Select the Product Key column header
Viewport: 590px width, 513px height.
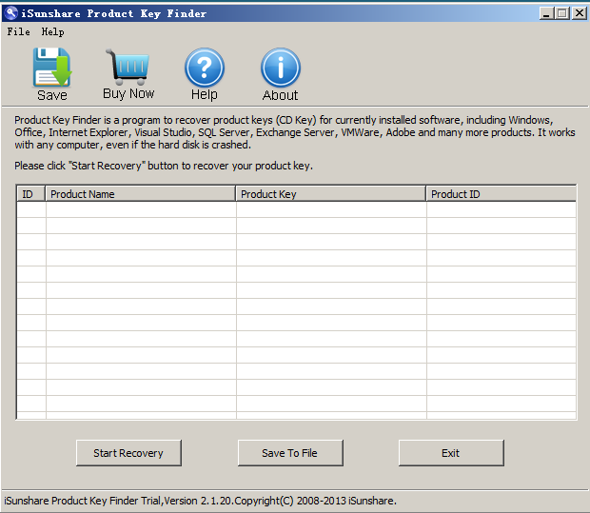pyautogui.click(x=331, y=194)
